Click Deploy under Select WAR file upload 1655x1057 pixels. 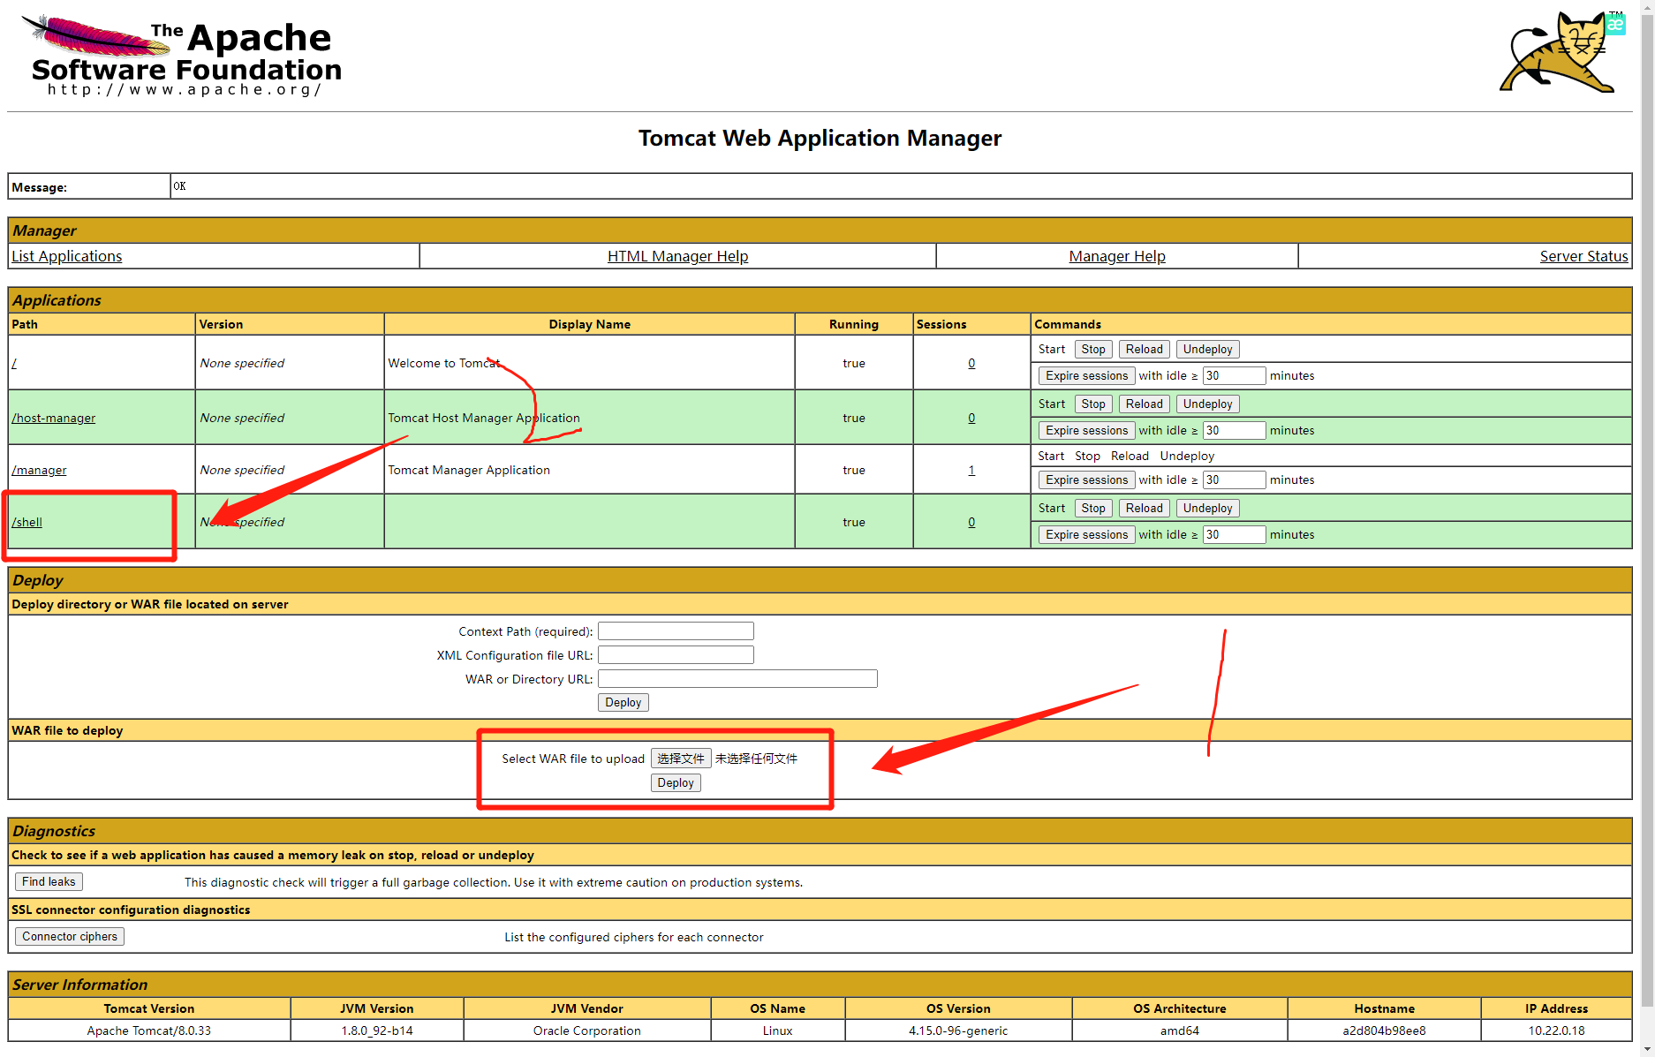click(676, 783)
